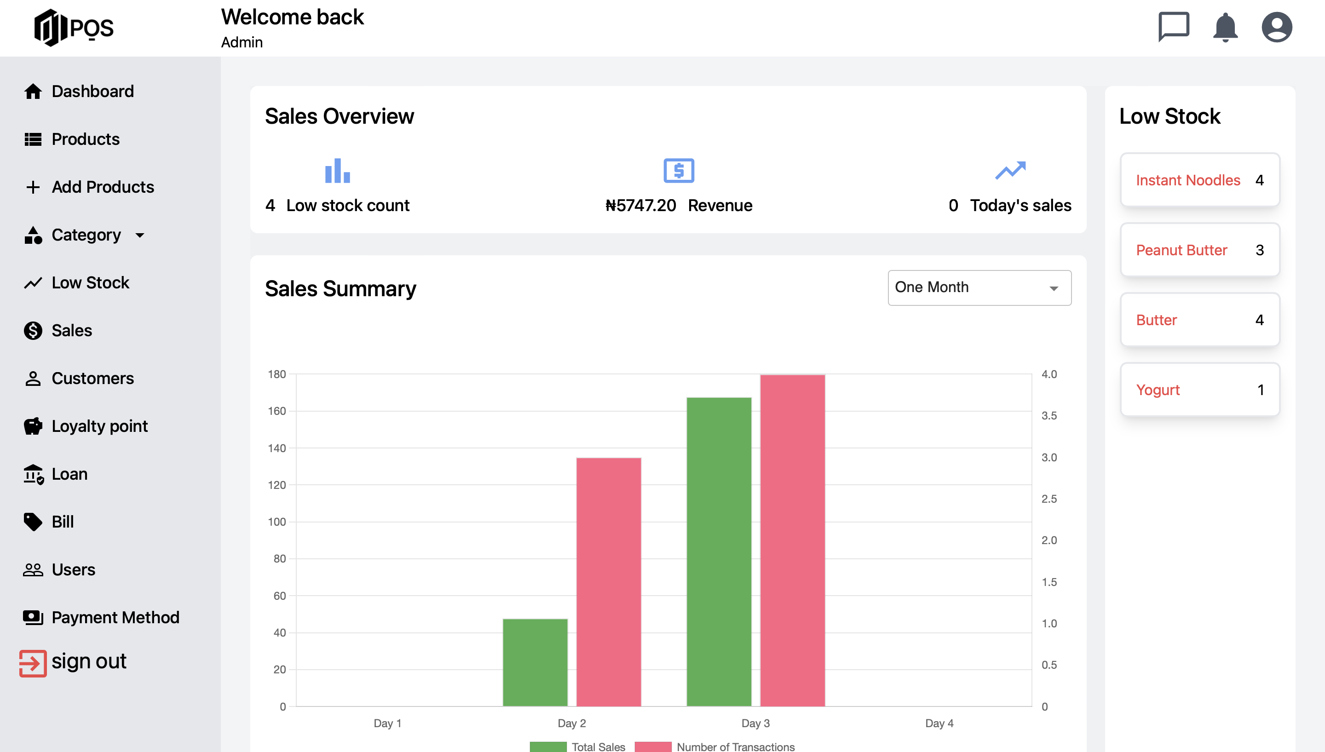The image size is (1325, 752).
Task: Click the 'Welcome back' header text
Action: click(293, 17)
